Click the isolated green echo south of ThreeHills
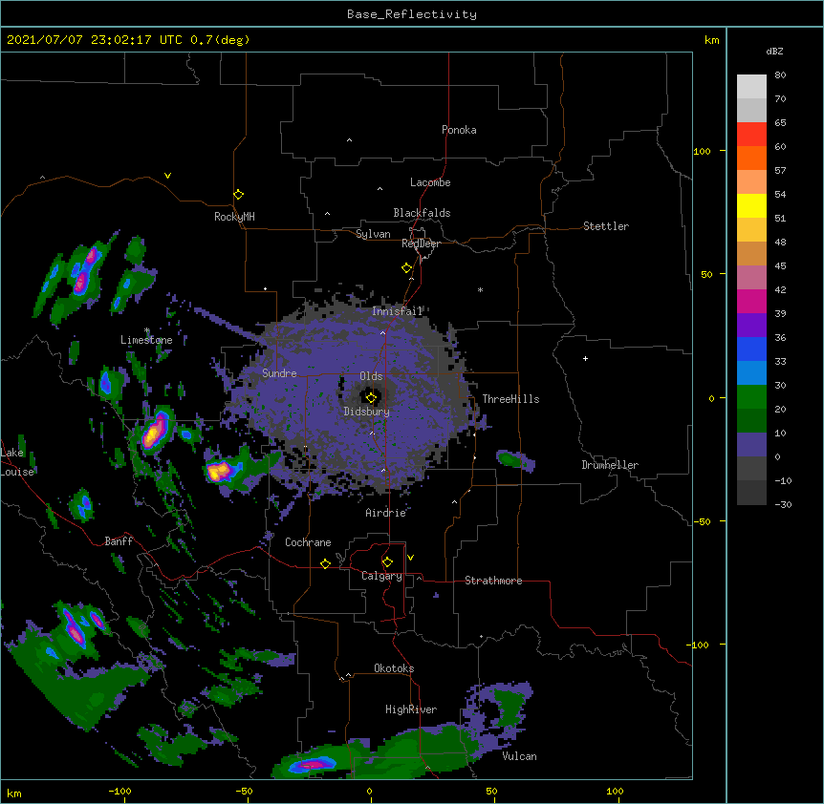The height and width of the screenshot is (804, 824). tap(515, 460)
